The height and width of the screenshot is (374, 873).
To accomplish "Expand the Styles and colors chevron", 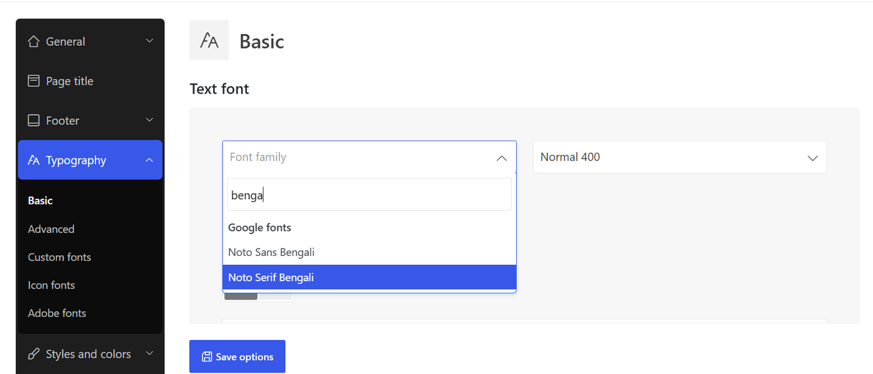I will [x=149, y=354].
